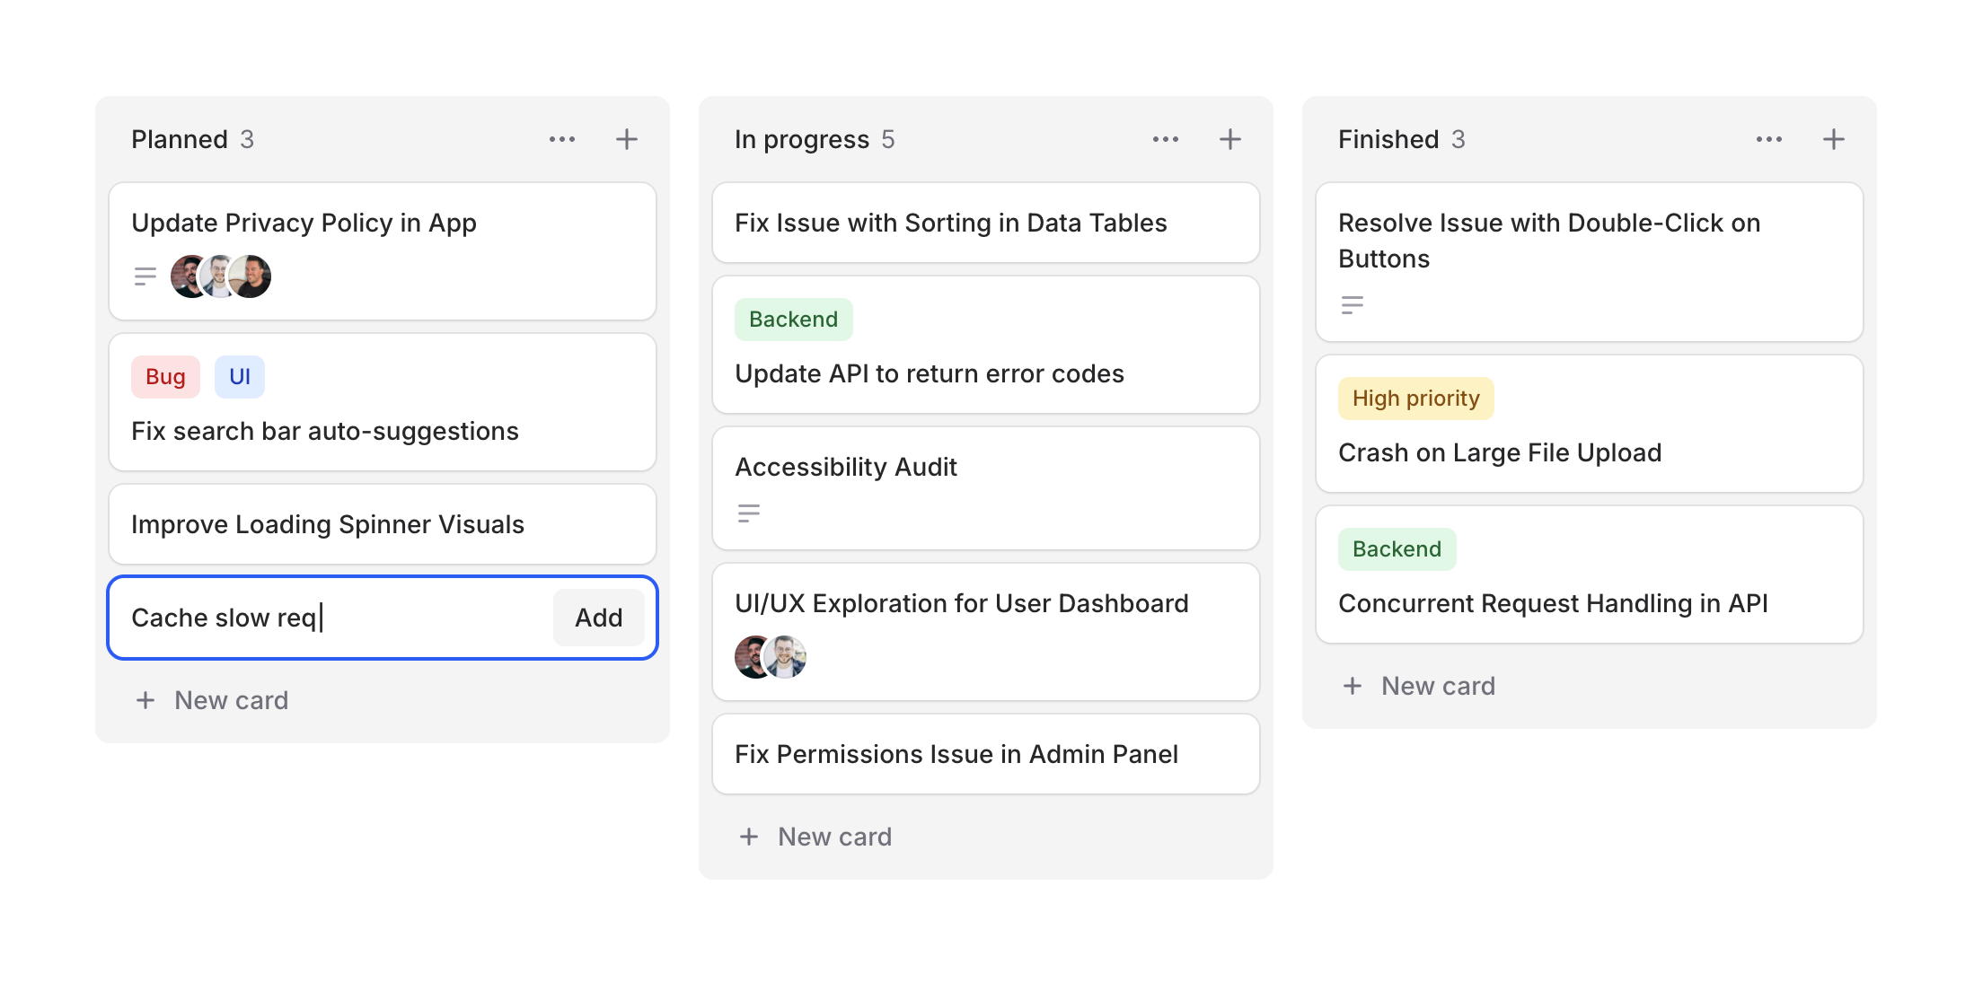The image size is (1974, 982).
Task: Select the UI tag on the search bar card
Action: pyautogui.click(x=239, y=376)
